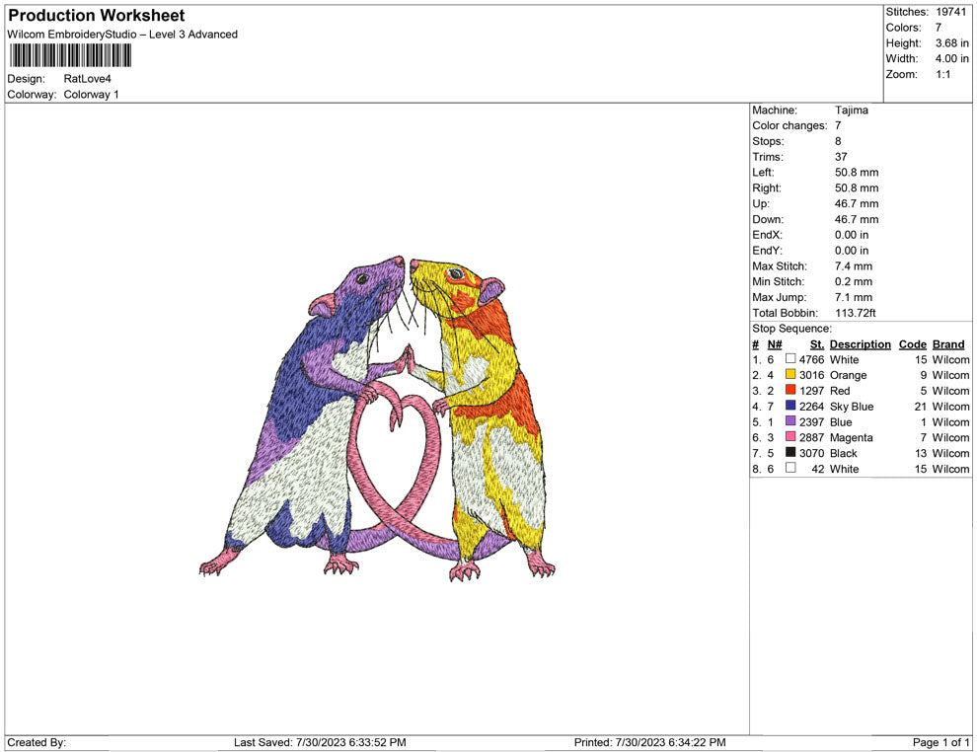Click the stitch count '2887' for Magenta

(811, 437)
